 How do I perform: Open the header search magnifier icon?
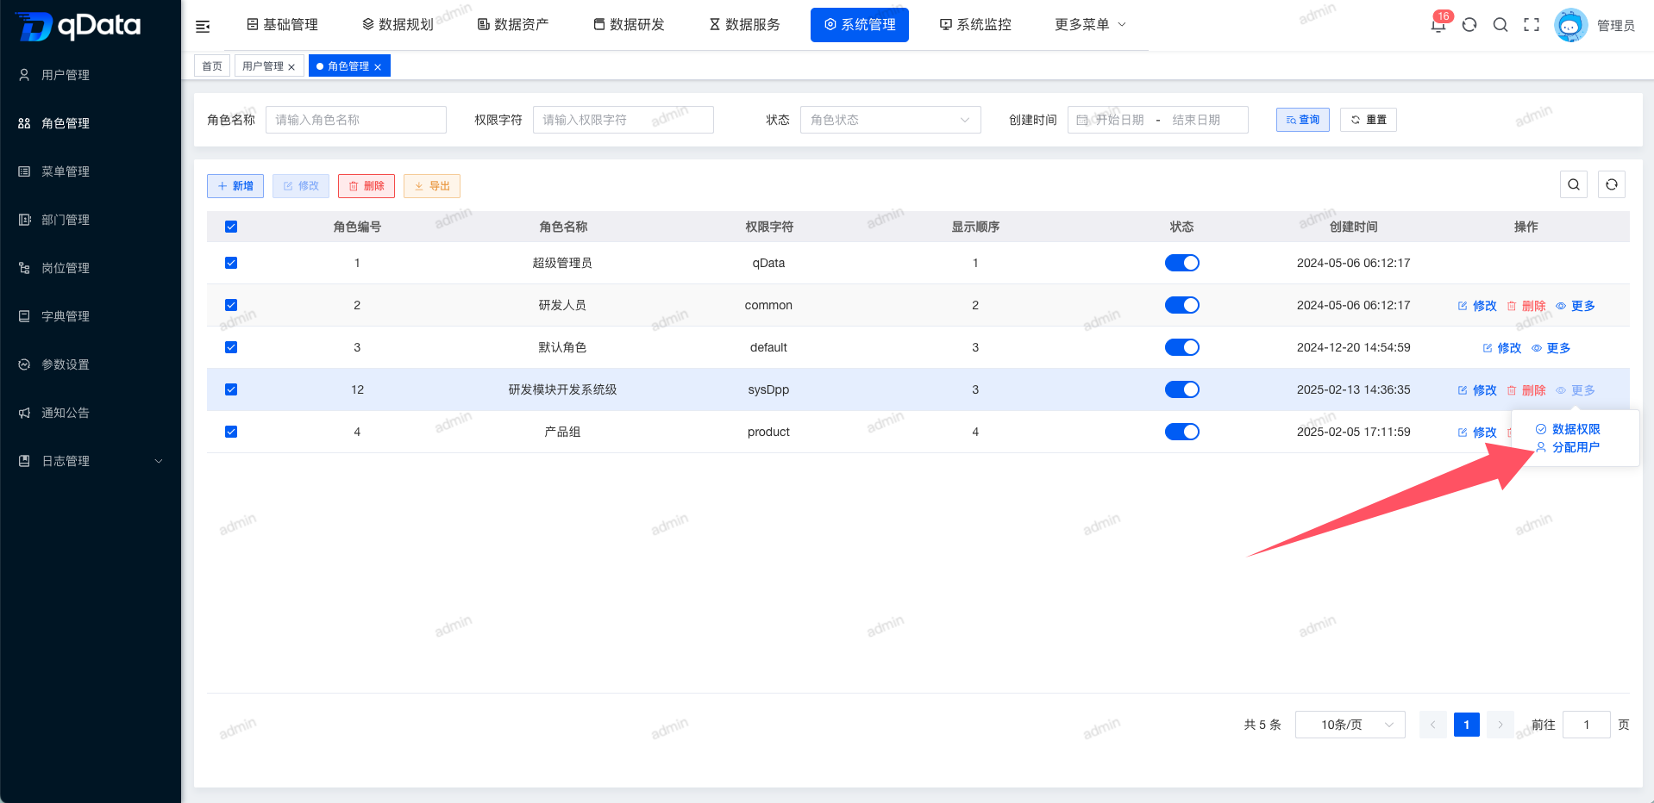coord(1501,25)
